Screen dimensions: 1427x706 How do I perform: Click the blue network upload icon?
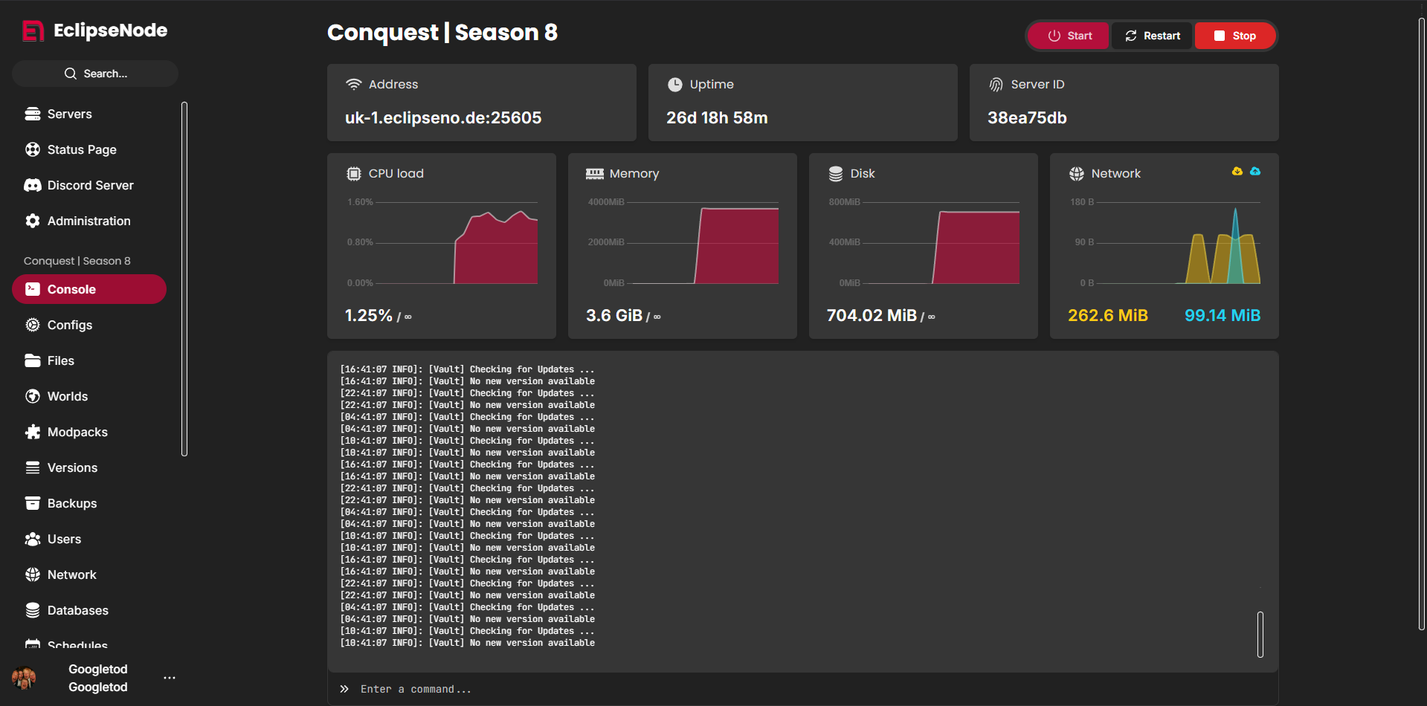tap(1255, 172)
